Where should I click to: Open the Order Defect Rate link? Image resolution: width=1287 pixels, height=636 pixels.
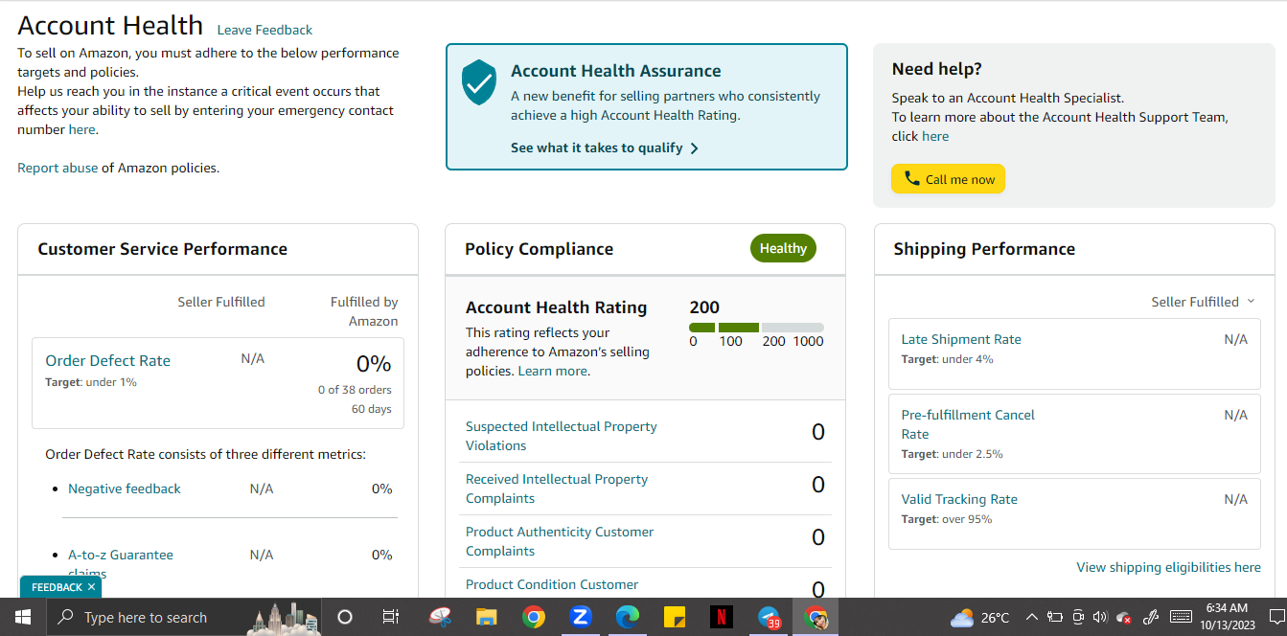pyautogui.click(x=107, y=361)
